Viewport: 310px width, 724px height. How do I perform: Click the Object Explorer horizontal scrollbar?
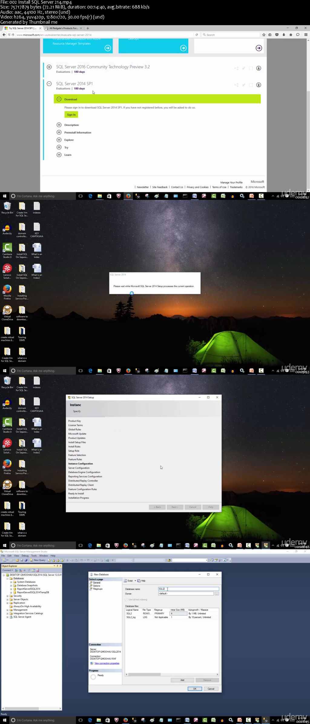click(x=31, y=709)
